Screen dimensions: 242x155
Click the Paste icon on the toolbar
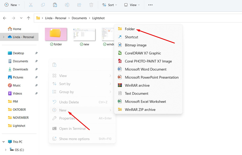[55, 5]
